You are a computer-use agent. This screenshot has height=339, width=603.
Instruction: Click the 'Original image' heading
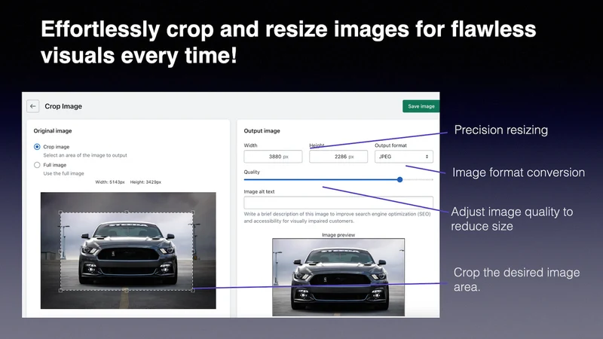point(53,130)
